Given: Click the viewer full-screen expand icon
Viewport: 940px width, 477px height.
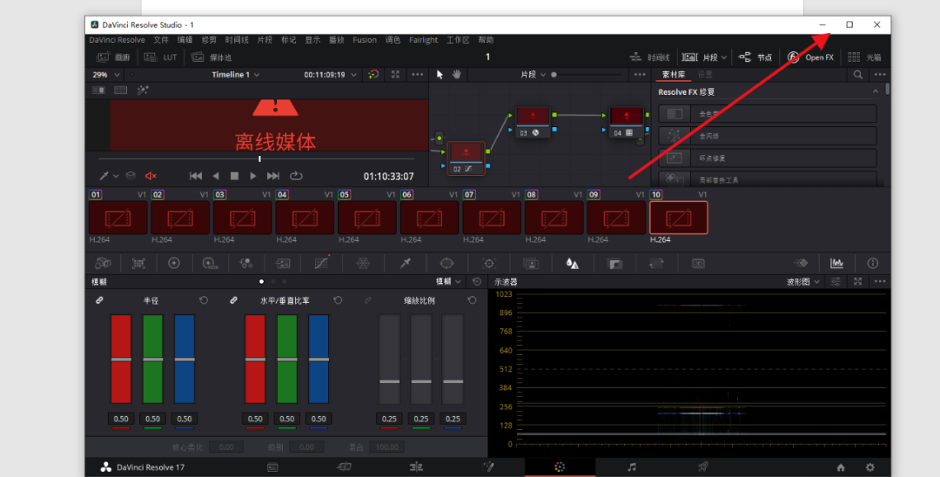Looking at the screenshot, I should point(395,75).
